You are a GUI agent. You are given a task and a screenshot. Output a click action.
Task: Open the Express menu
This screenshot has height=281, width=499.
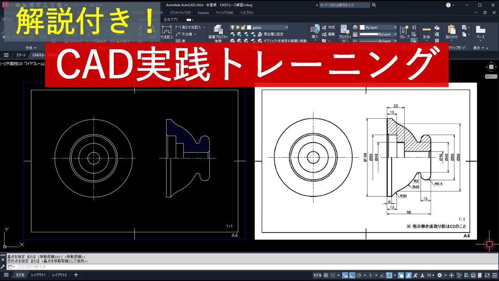[x=203, y=12]
